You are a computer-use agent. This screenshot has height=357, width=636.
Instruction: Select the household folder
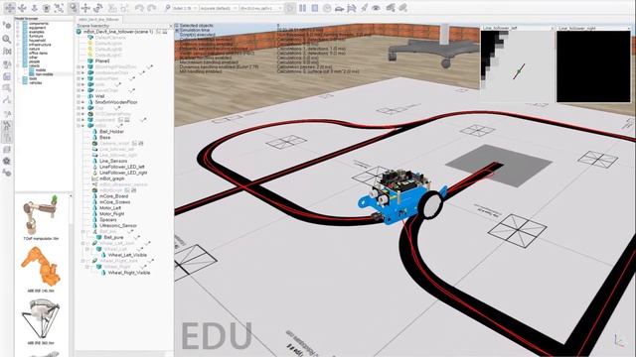coord(37,41)
